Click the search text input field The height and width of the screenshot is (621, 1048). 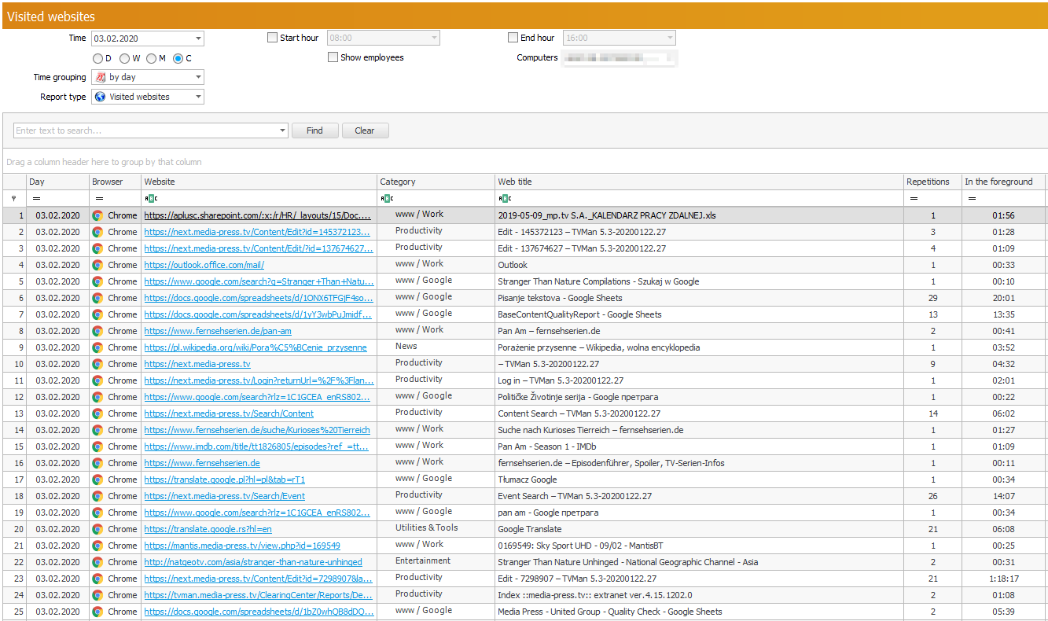click(x=145, y=130)
